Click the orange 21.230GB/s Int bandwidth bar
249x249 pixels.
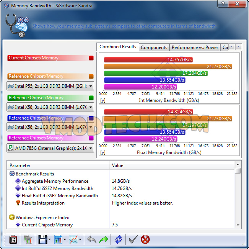[168, 66]
